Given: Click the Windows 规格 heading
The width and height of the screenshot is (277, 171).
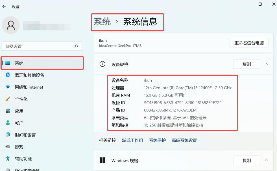Looking at the screenshot, I should click(x=125, y=161).
